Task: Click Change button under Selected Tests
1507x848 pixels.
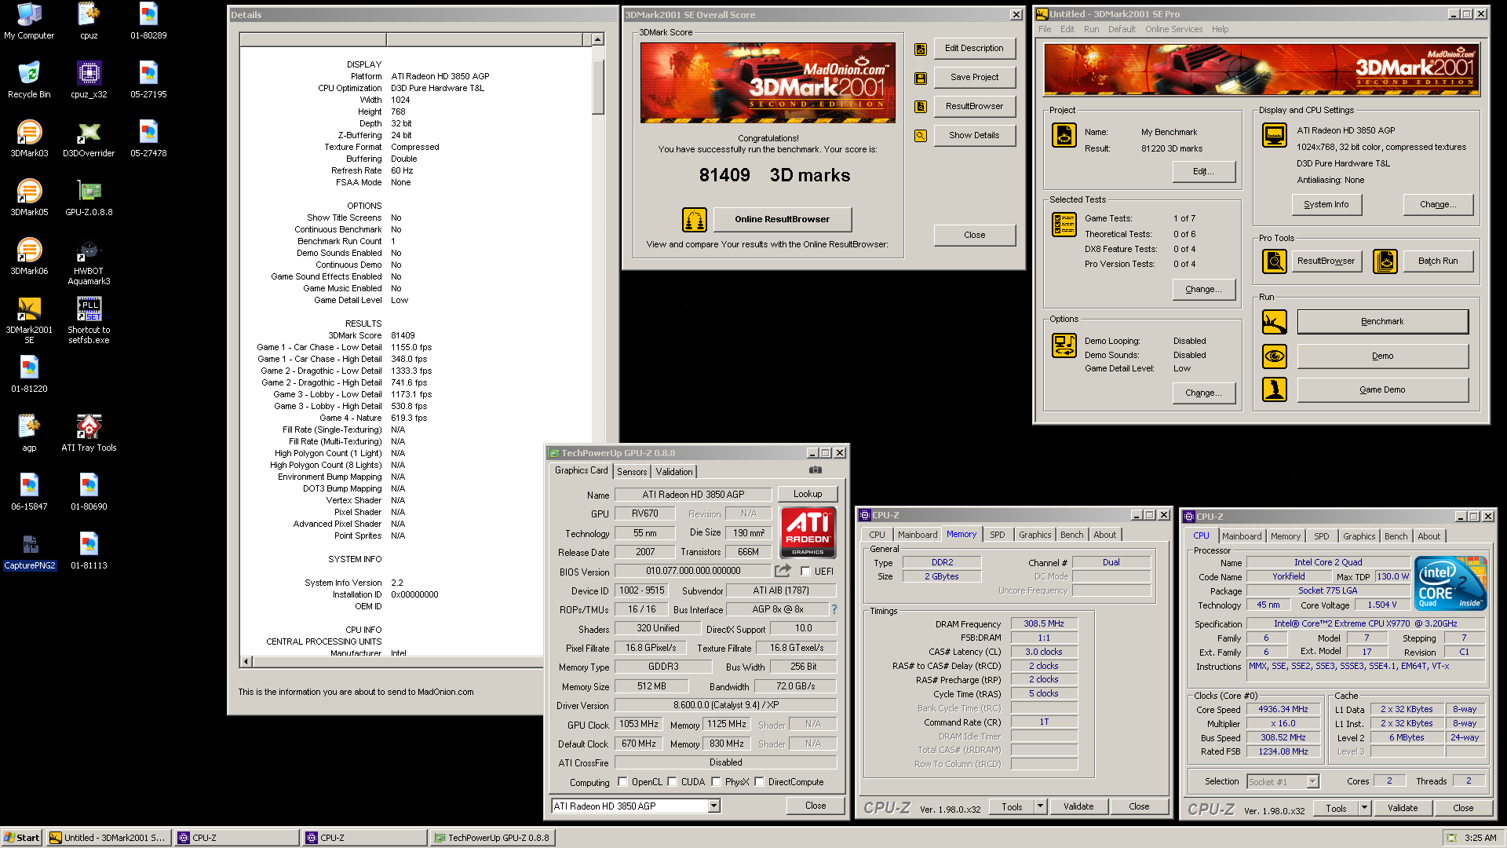Action: pos(1203,290)
